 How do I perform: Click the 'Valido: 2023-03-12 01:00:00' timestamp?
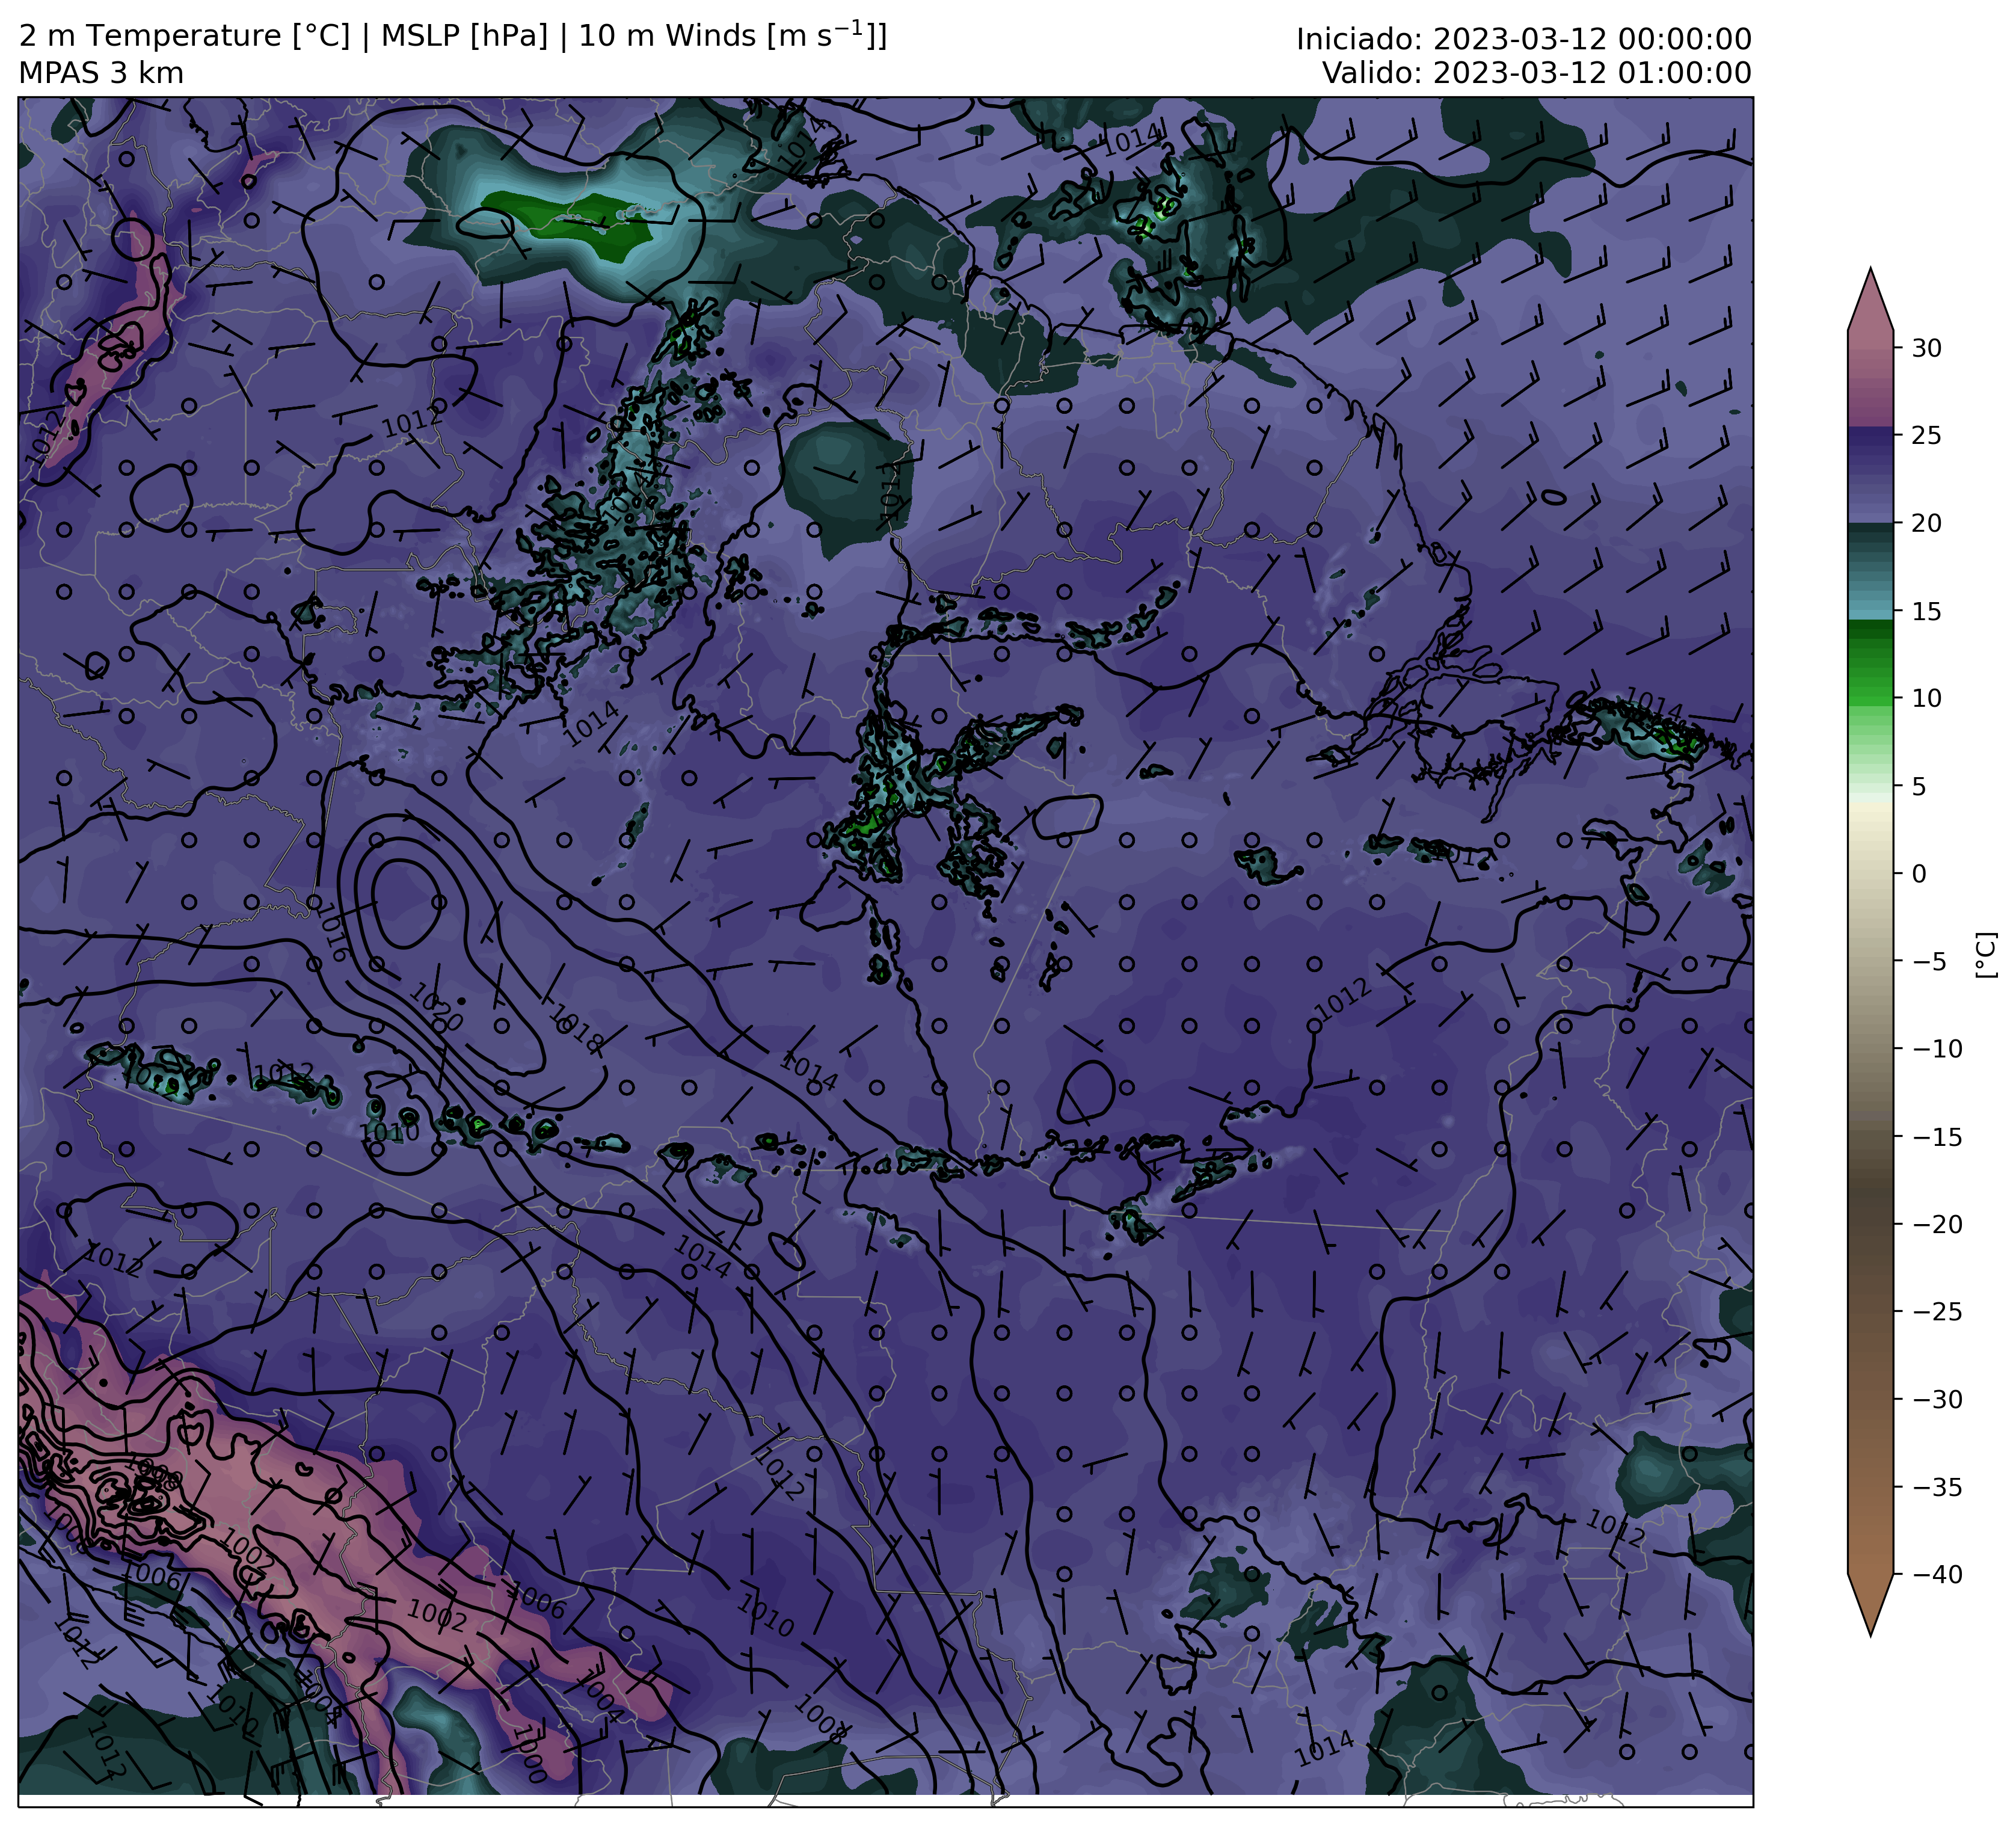[x=1537, y=73]
